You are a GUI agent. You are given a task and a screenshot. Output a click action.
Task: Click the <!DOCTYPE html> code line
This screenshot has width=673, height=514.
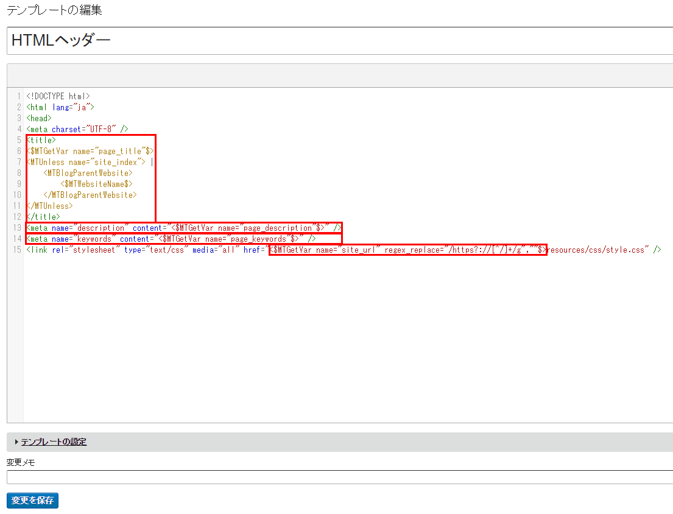(58, 96)
